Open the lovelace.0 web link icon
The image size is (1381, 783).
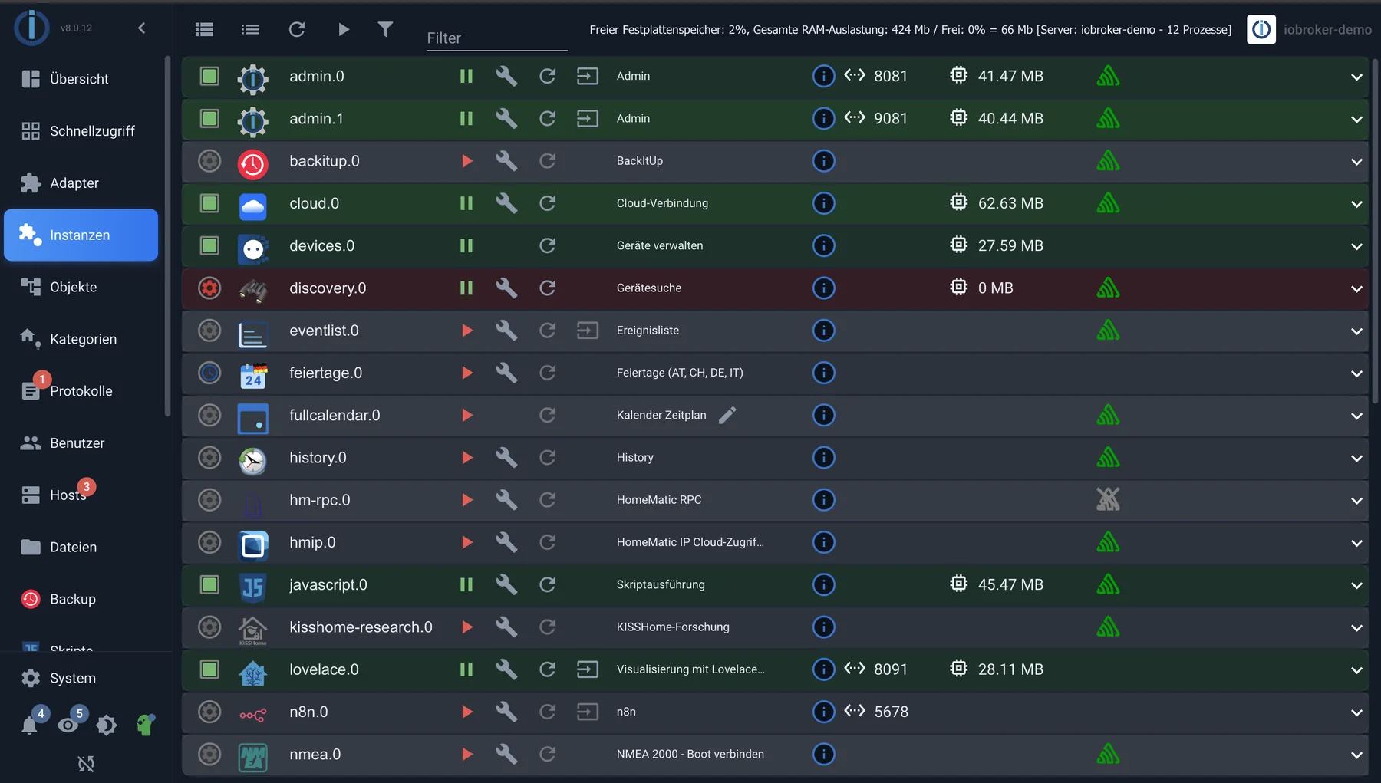tap(588, 669)
